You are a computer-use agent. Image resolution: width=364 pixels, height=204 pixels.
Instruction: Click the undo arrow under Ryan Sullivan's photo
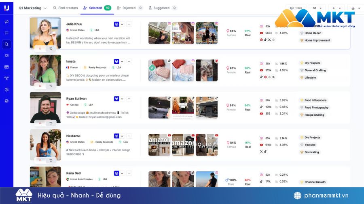click(51, 123)
